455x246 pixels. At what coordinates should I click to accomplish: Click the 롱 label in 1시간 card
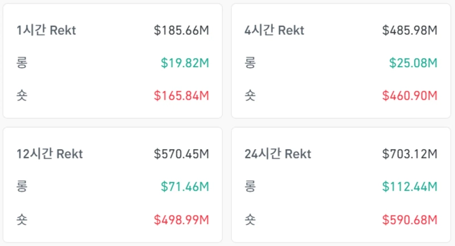click(x=22, y=63)
